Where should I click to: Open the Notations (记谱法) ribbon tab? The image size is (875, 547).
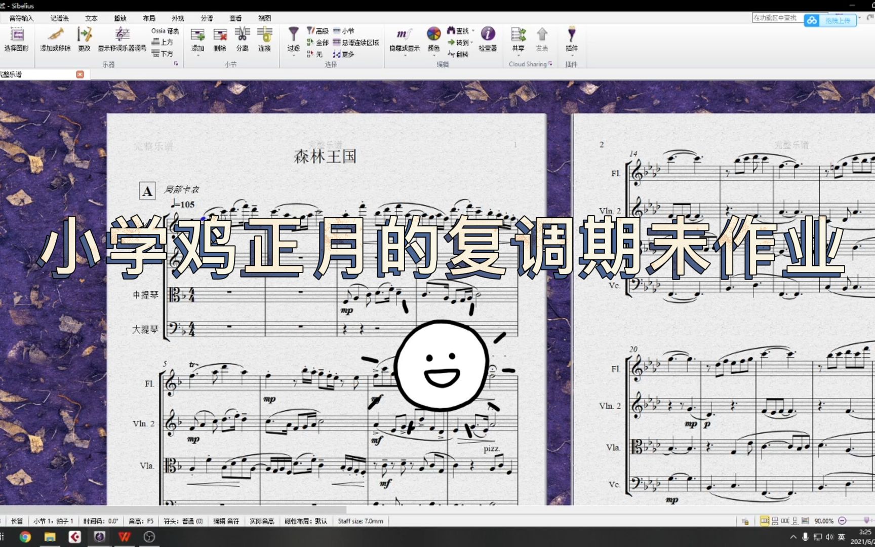[x=59, y=18]
